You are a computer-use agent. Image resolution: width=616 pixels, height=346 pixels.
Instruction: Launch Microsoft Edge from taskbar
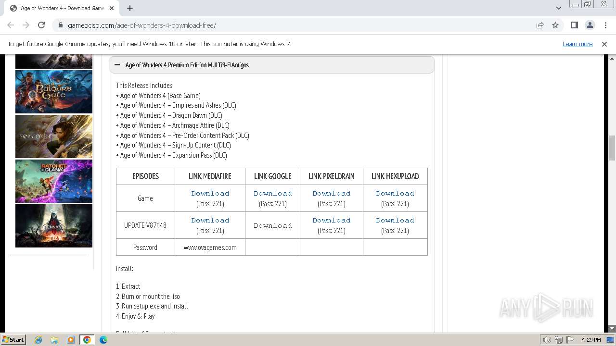point(103,340)
